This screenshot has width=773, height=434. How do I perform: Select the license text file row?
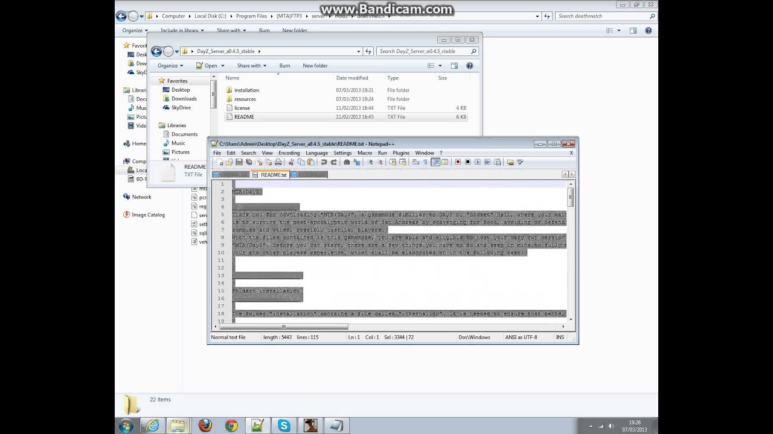pyautogui.click(x=345, y=108)
